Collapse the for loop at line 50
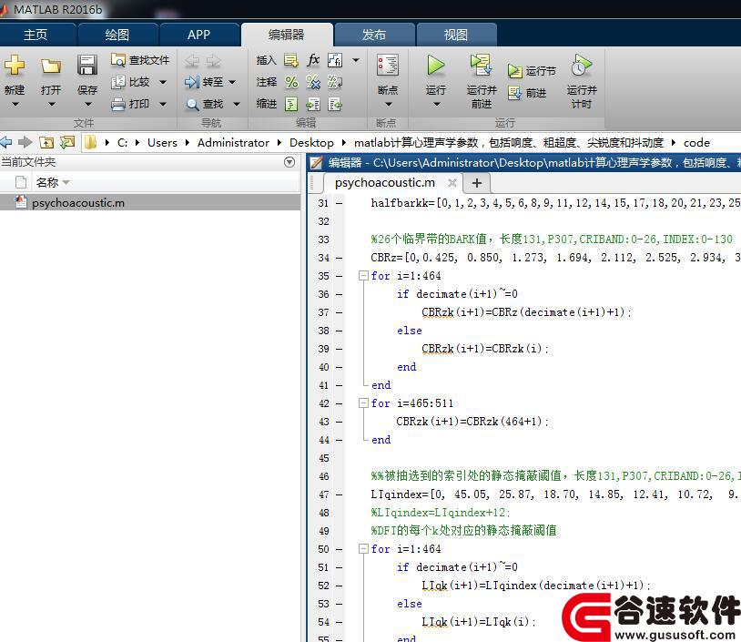 click(363, 549)
